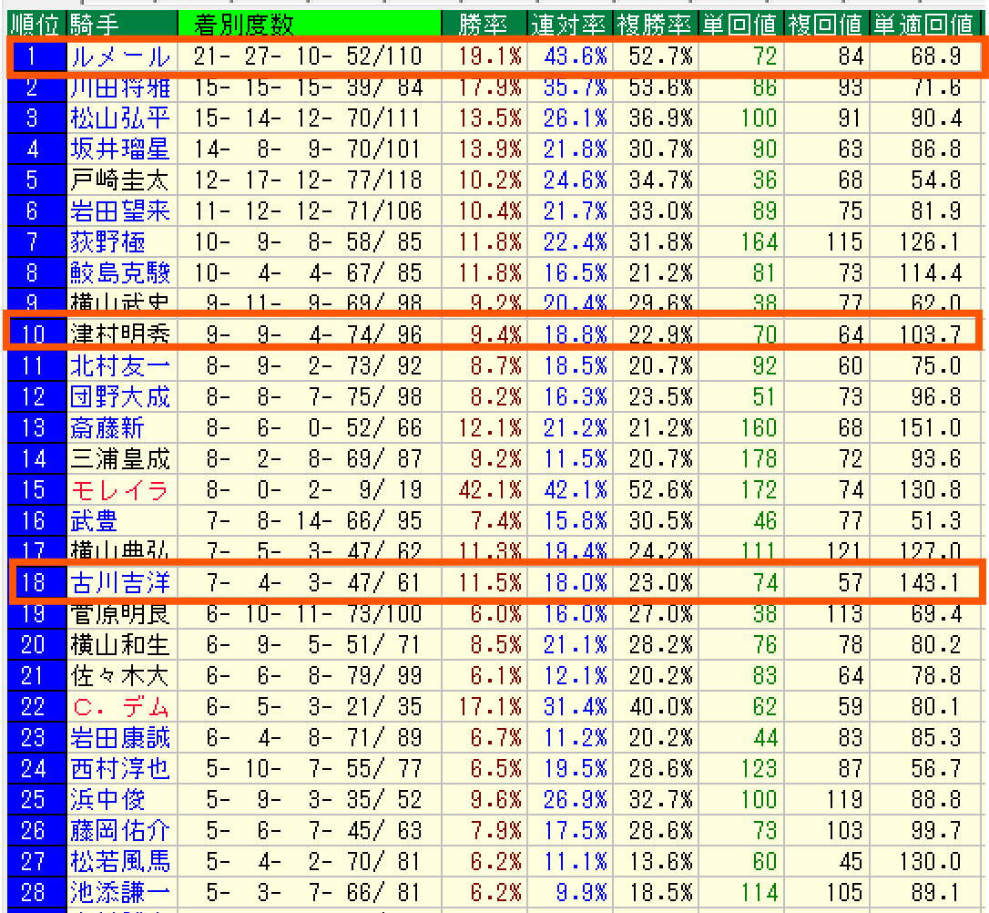Open jockey C.デム entry

pyautogui.click(x=120, y=706)
